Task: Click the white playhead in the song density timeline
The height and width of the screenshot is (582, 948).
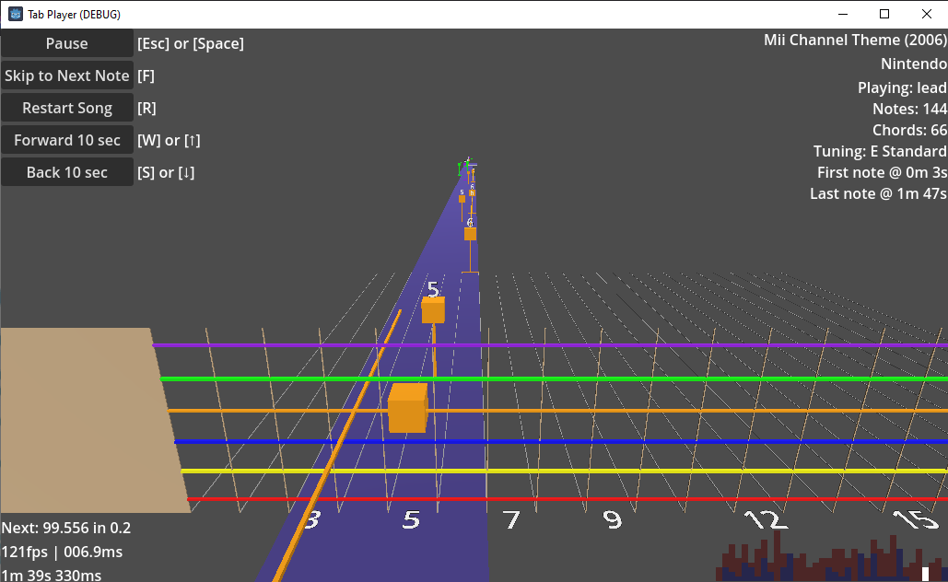Action: point(925,574)
